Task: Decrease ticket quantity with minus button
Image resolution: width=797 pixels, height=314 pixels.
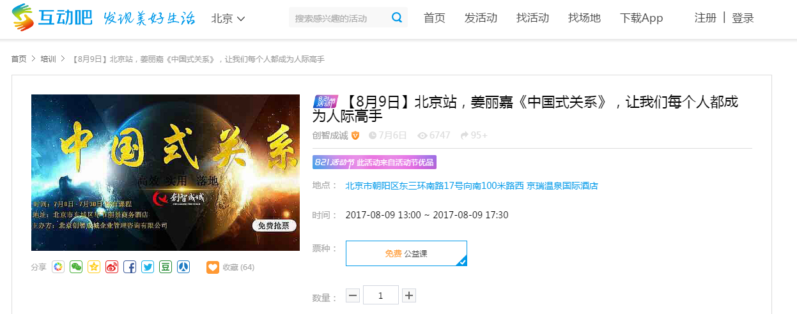Action: [x=353, y=295]
